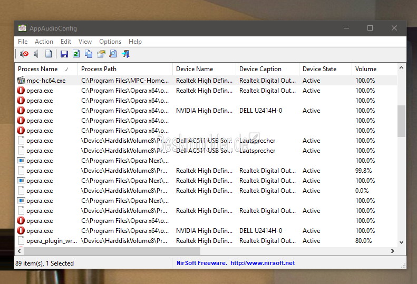Sort by Device State column header
The height and width of the screenshot is (284, 417).
click(x=319, y=69)
